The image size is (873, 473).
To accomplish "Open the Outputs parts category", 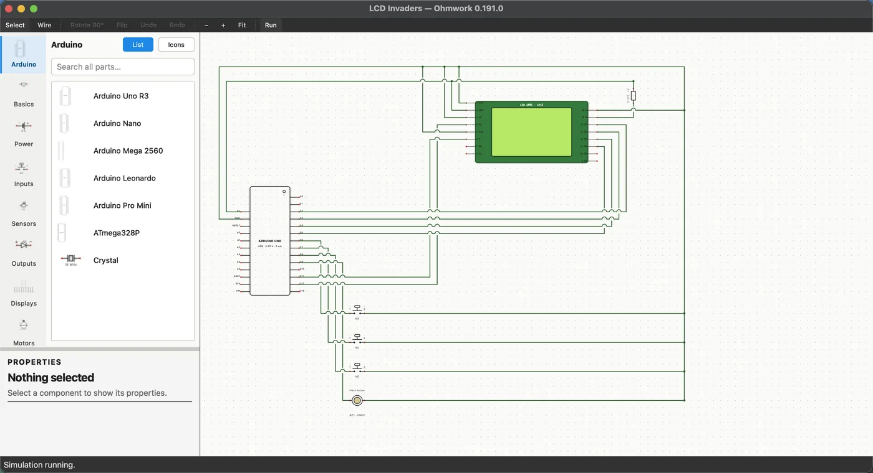I will point(23,253).
